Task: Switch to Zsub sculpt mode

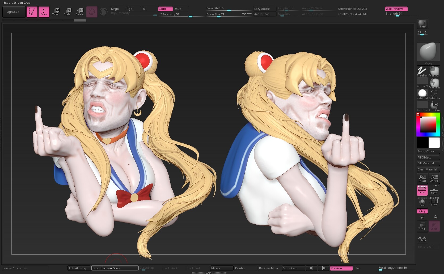Action: [181, 9]
